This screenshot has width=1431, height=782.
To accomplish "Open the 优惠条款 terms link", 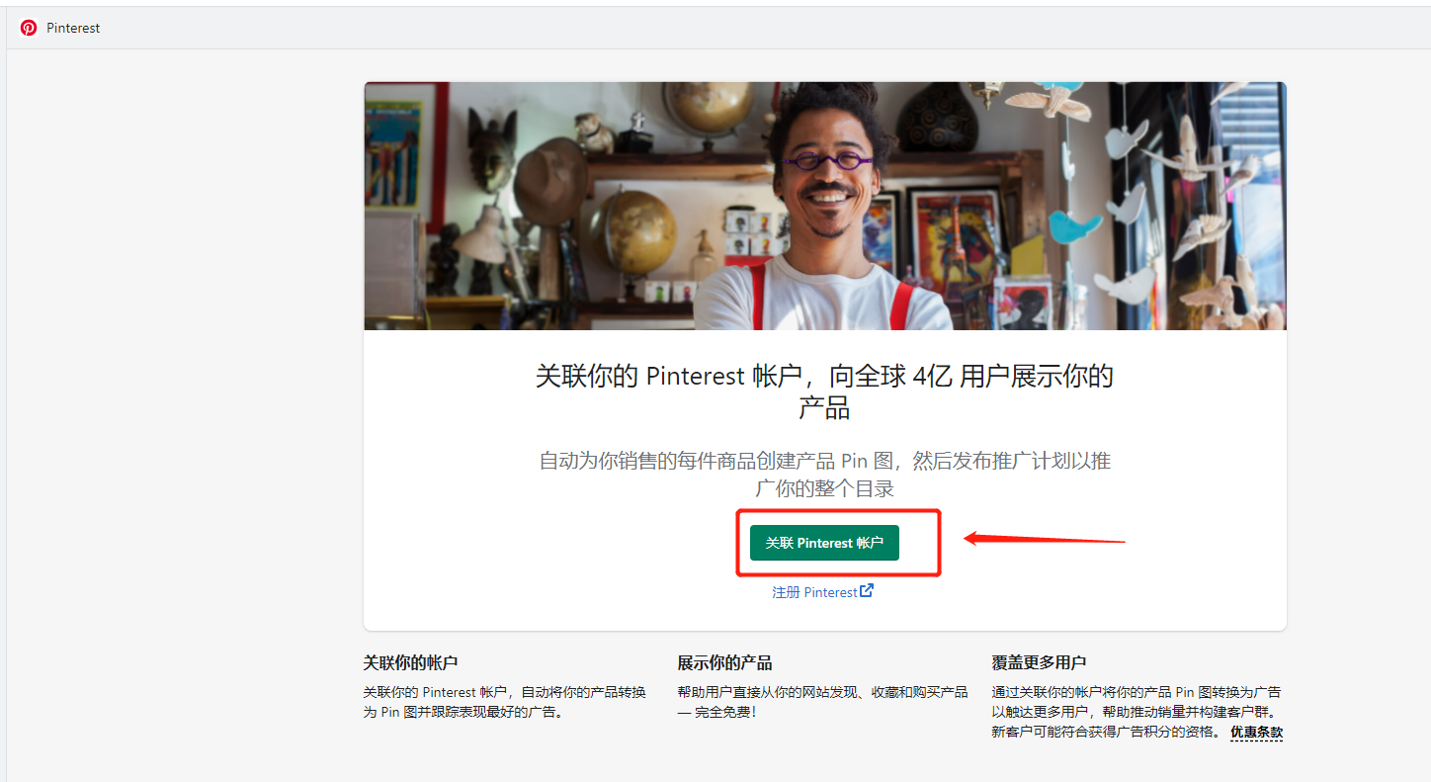I will pyautogui.click(x=1256, y=733).
